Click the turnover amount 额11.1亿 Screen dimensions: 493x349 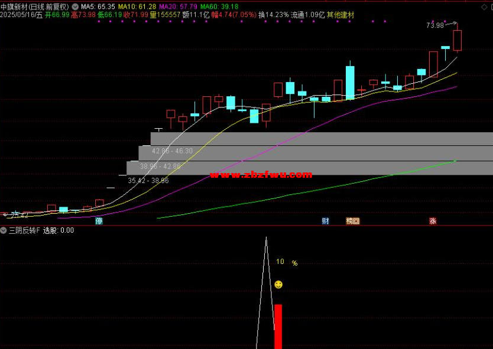pyautogui.click(x=196, y=15)
